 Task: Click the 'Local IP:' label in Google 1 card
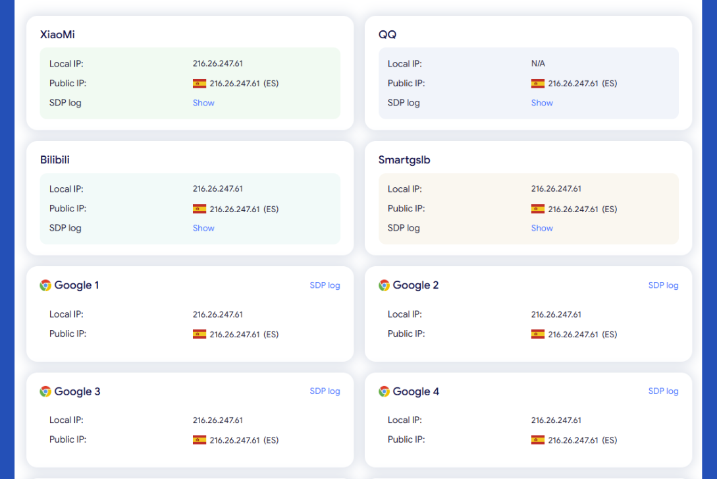click(x=66, y=314)
